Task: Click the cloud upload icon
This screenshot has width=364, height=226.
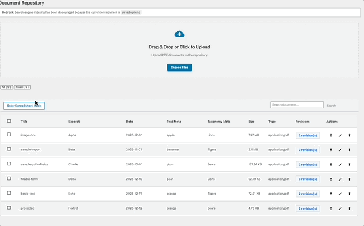Action: tap(180, 34)
